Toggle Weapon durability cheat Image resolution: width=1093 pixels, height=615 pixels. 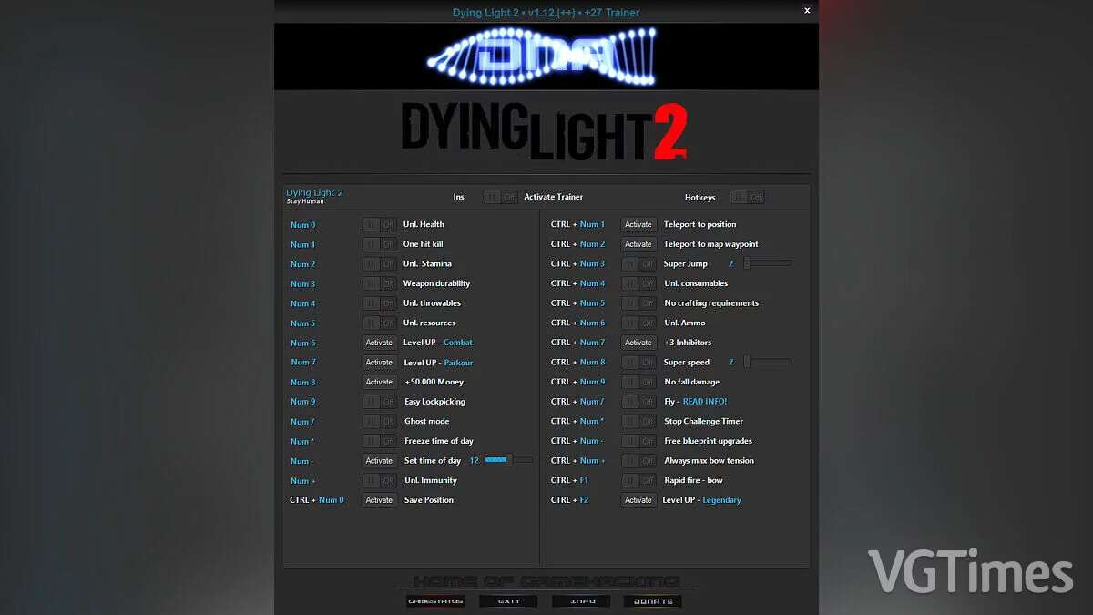379,283
